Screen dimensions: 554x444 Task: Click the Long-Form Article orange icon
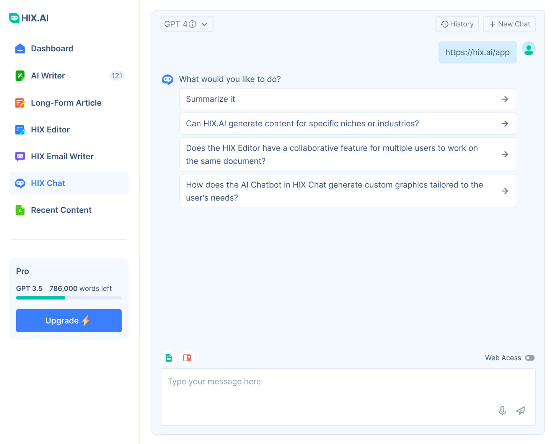[20, 103]
